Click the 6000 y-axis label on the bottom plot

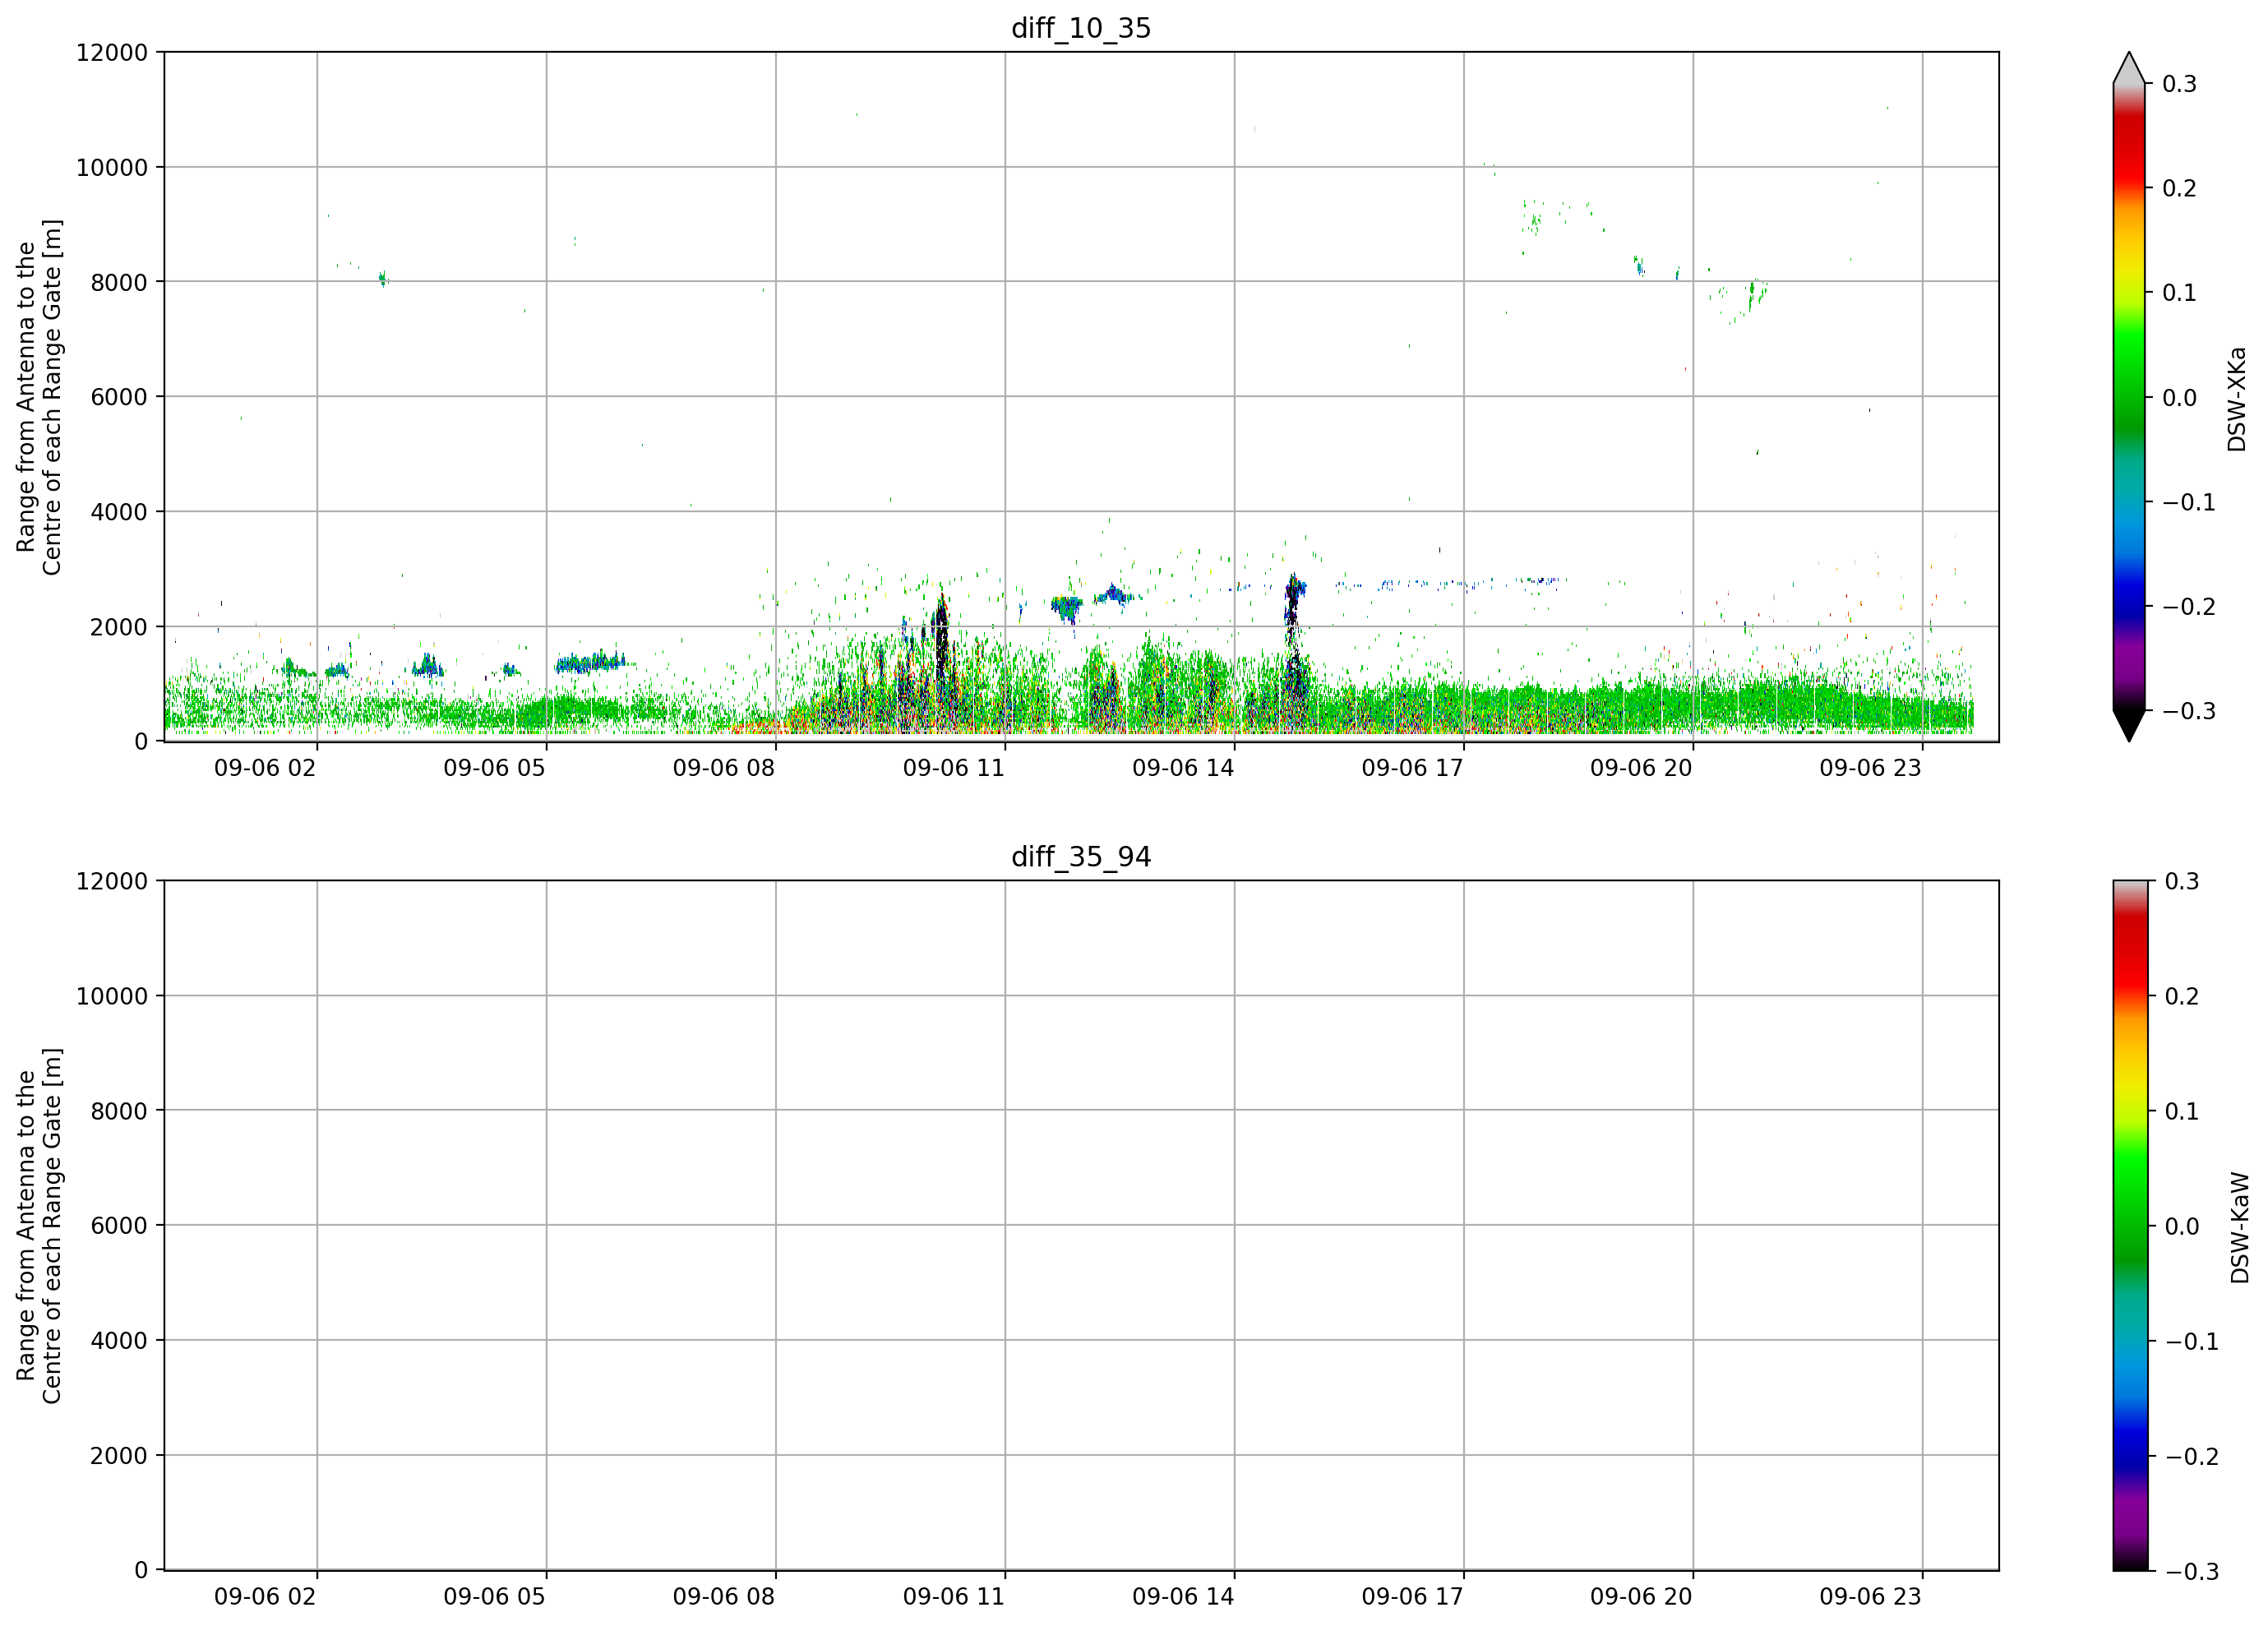(x=118, y=1226)
